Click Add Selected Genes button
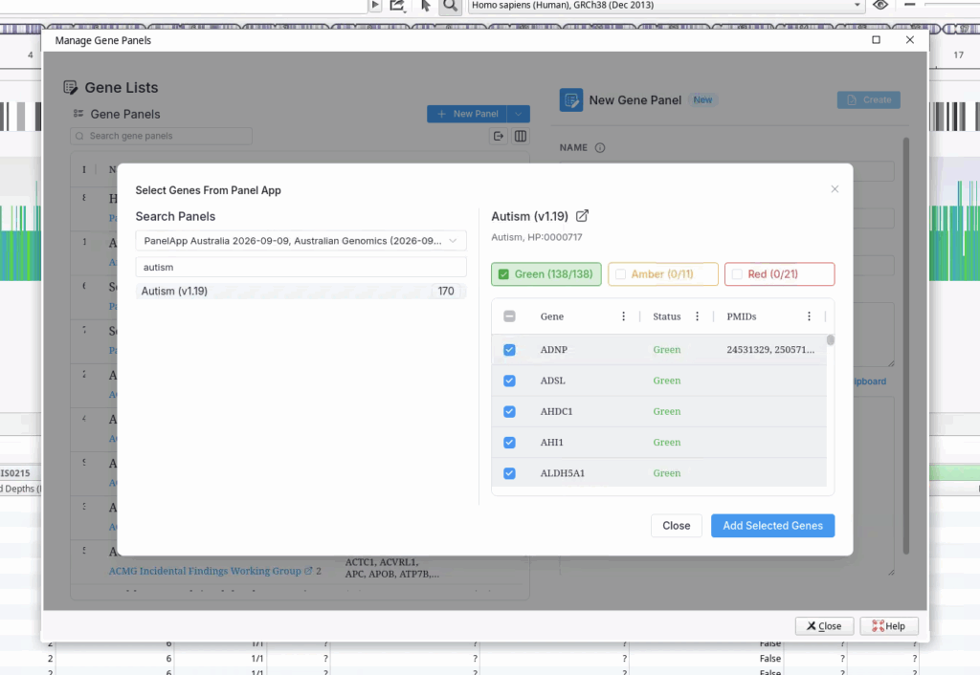This screenshot has height=675, width=980. click(772, 526)
